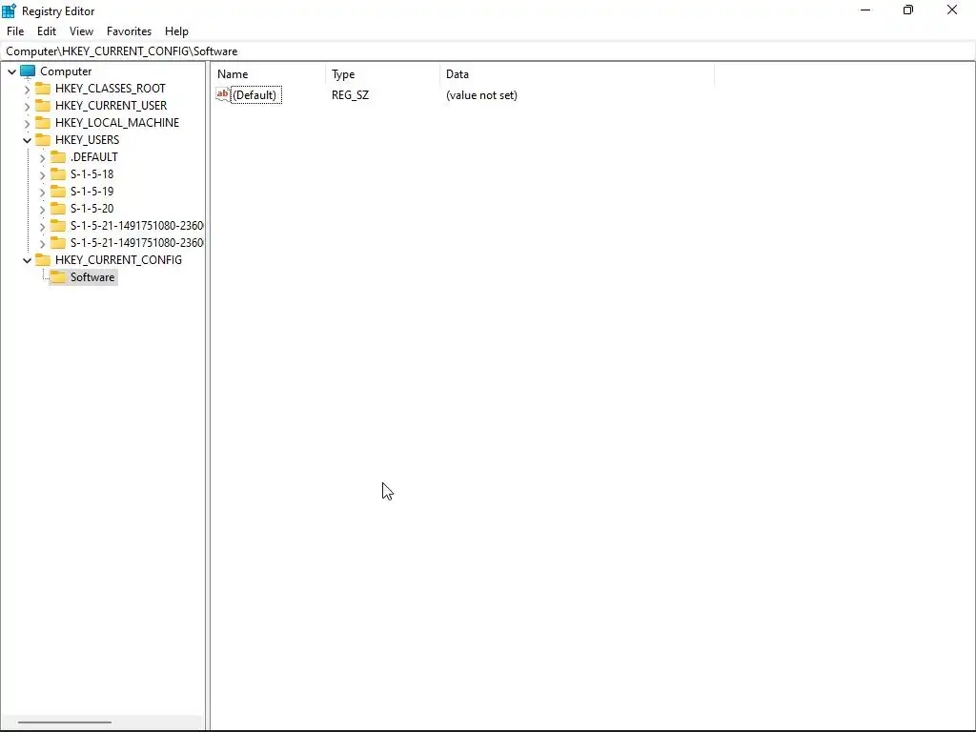976x732 pixels.
Task: Select the Computer tree label
Action: click(66, 71)
